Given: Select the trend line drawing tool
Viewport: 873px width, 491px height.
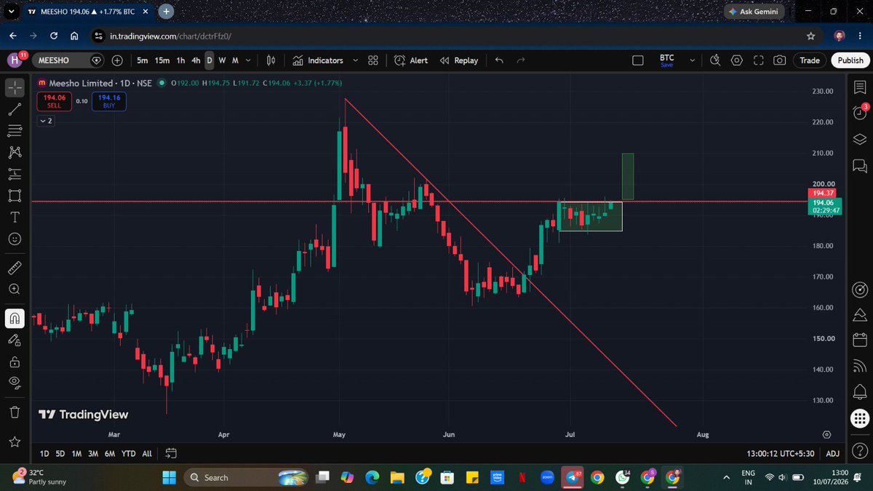Looking at the screenshot, I should tap(15, 110).
